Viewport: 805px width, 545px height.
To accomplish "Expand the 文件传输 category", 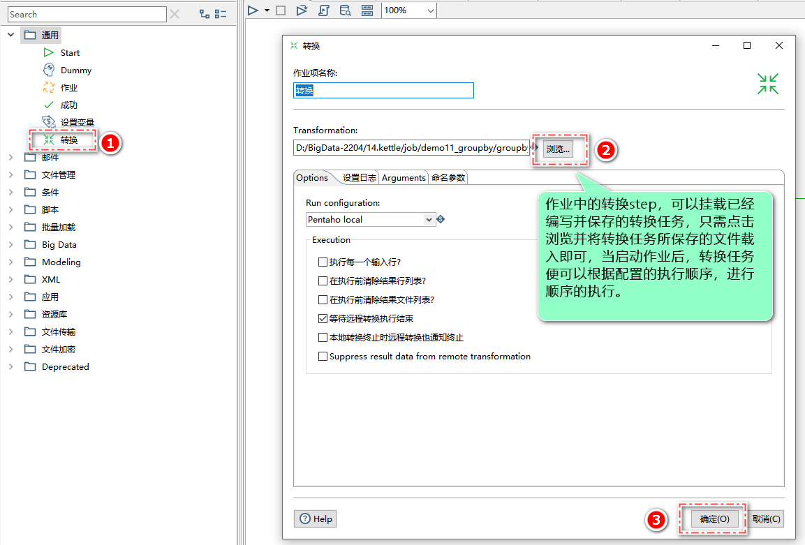I will click(10, 331).
